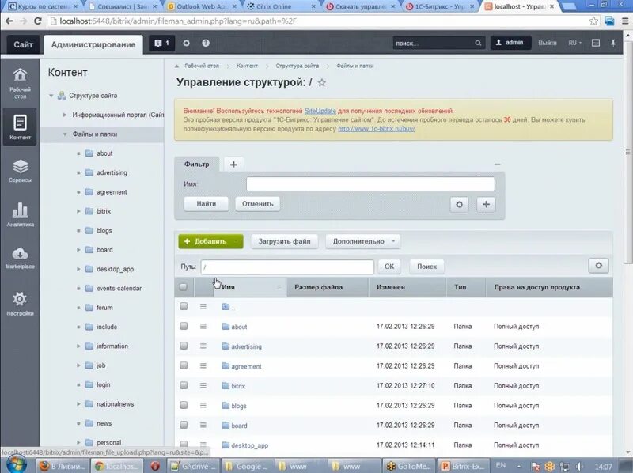The height and width of the screenshot is (473, 633).
Task: Open actions menu for bitrix row
Action: pos(203,385)
